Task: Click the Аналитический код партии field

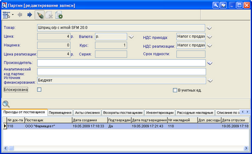Action: tap(121, 72)
